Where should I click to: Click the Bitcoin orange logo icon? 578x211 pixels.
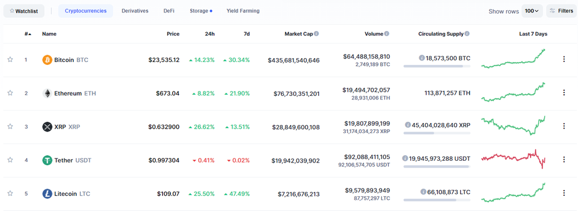click(47, 60)
